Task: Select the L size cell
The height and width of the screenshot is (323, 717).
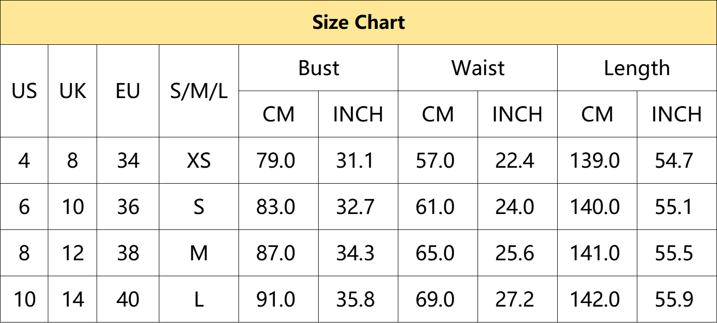Action: [199, 300]
